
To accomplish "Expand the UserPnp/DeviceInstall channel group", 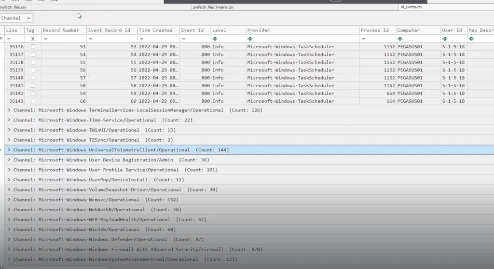I will click(x=9, y=180).
